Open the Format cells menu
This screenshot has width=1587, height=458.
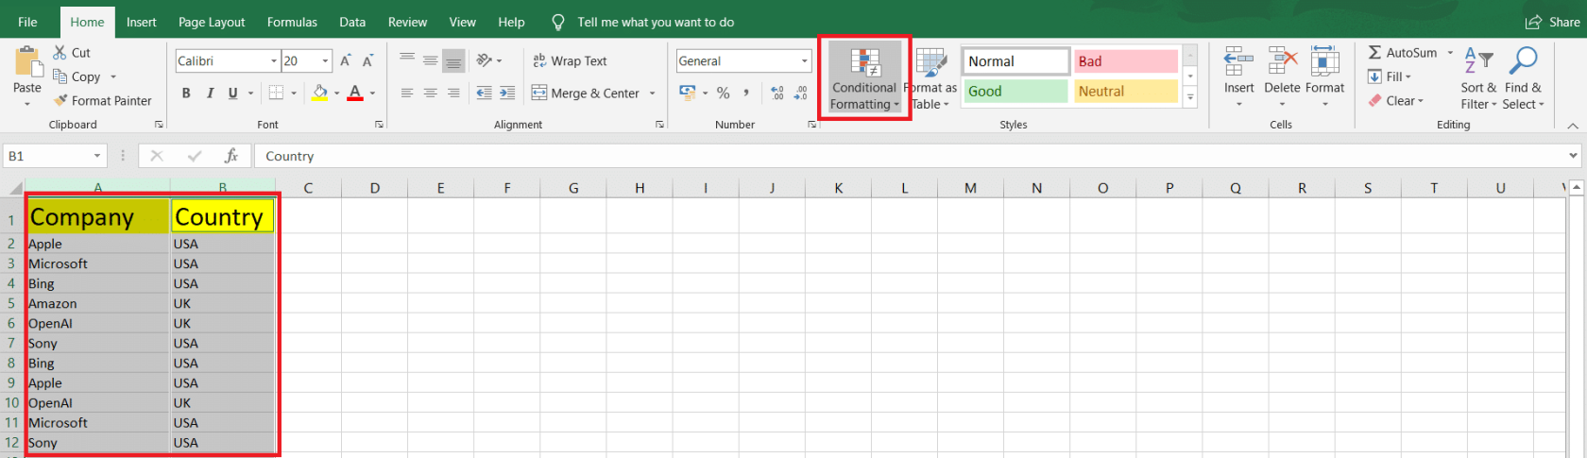coord(1324,77)
